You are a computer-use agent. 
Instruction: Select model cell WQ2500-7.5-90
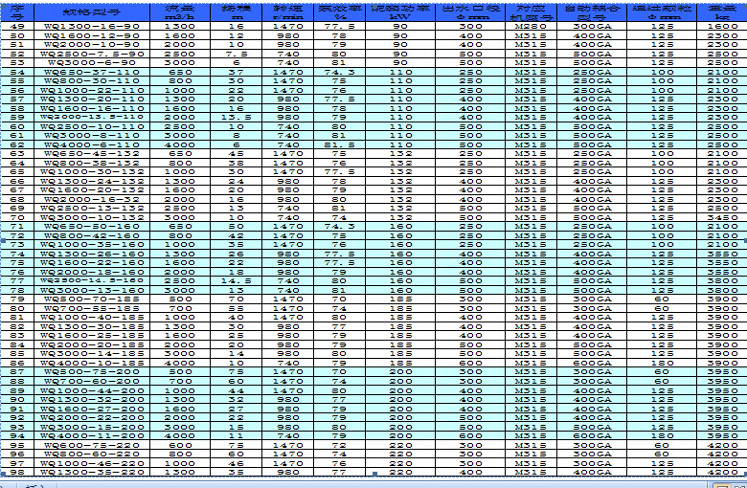coord(92,54)
